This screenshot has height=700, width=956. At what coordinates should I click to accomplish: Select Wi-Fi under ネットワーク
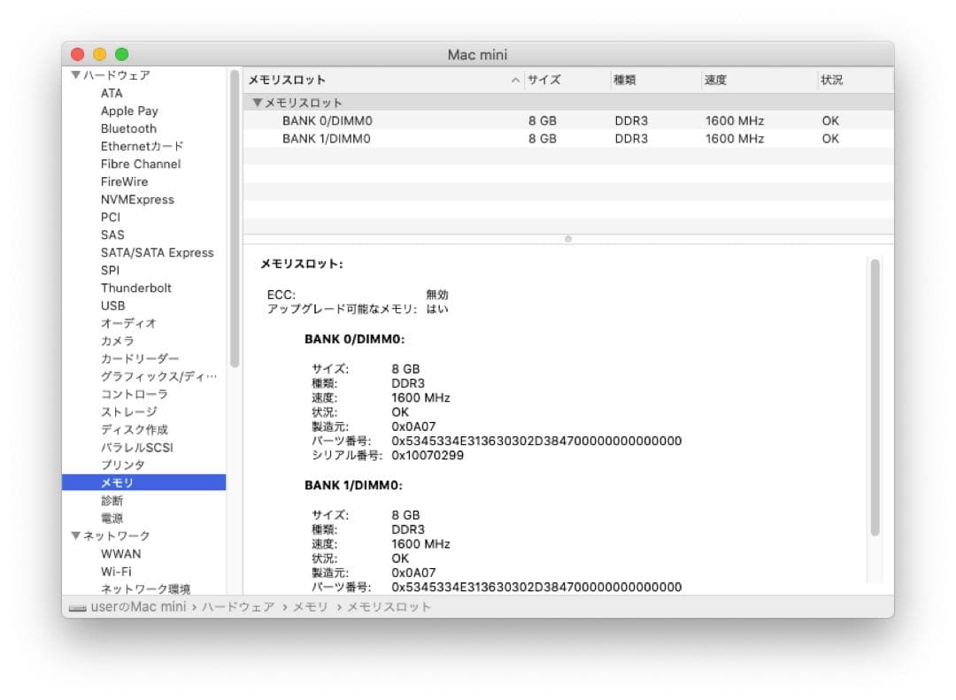(x=114, y=571)
